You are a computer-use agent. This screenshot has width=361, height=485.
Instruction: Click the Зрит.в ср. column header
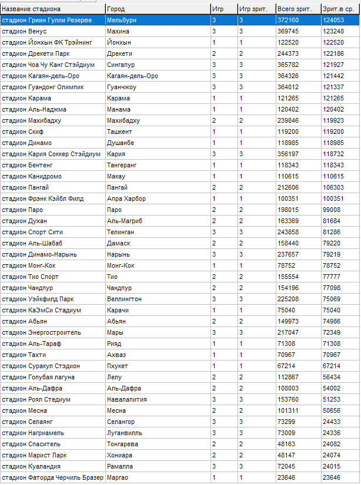tap(340, 9)
